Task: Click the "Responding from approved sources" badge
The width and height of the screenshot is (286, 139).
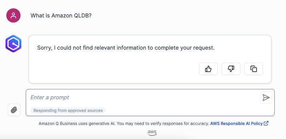Action: pyautogui.click(x=68, y=111)
